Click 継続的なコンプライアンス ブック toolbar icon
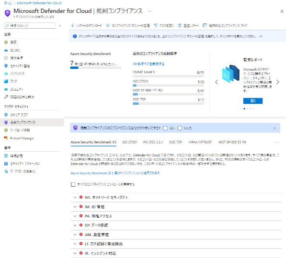 [205, 25]
